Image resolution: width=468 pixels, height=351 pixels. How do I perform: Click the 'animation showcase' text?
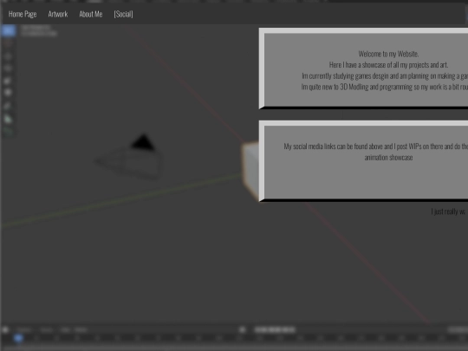(388, 157)
